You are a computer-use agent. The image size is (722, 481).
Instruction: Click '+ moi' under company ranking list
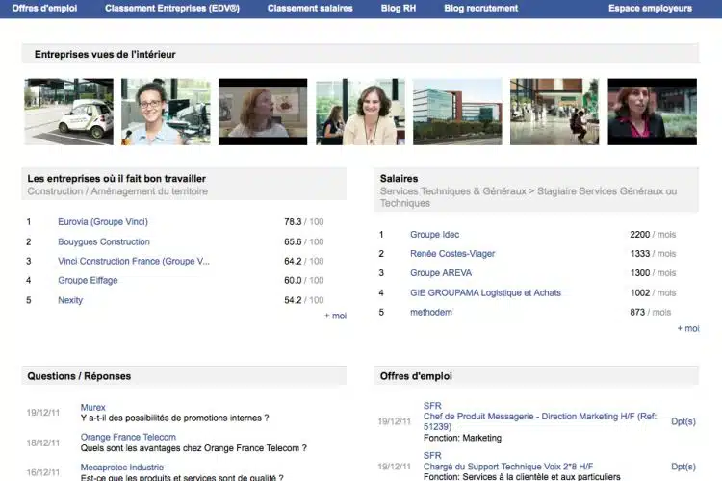pyautogui.click(x=335, y=316)
